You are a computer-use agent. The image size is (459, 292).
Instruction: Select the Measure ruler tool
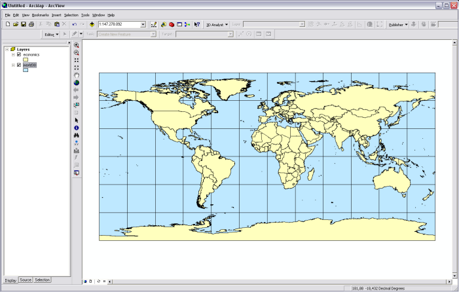coord(77,151)
